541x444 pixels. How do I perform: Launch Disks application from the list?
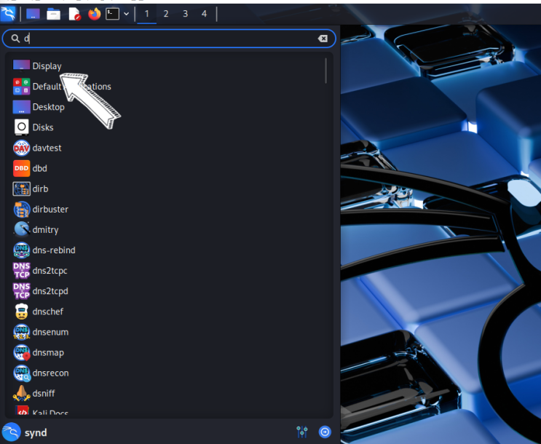(33, 127)
